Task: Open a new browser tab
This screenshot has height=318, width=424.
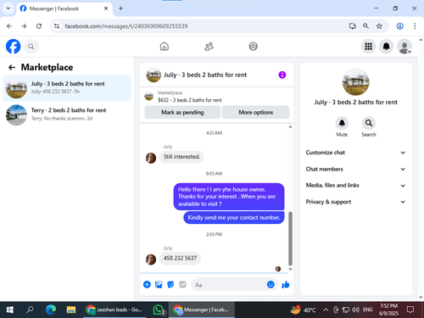Action: [x=120, y=8]
